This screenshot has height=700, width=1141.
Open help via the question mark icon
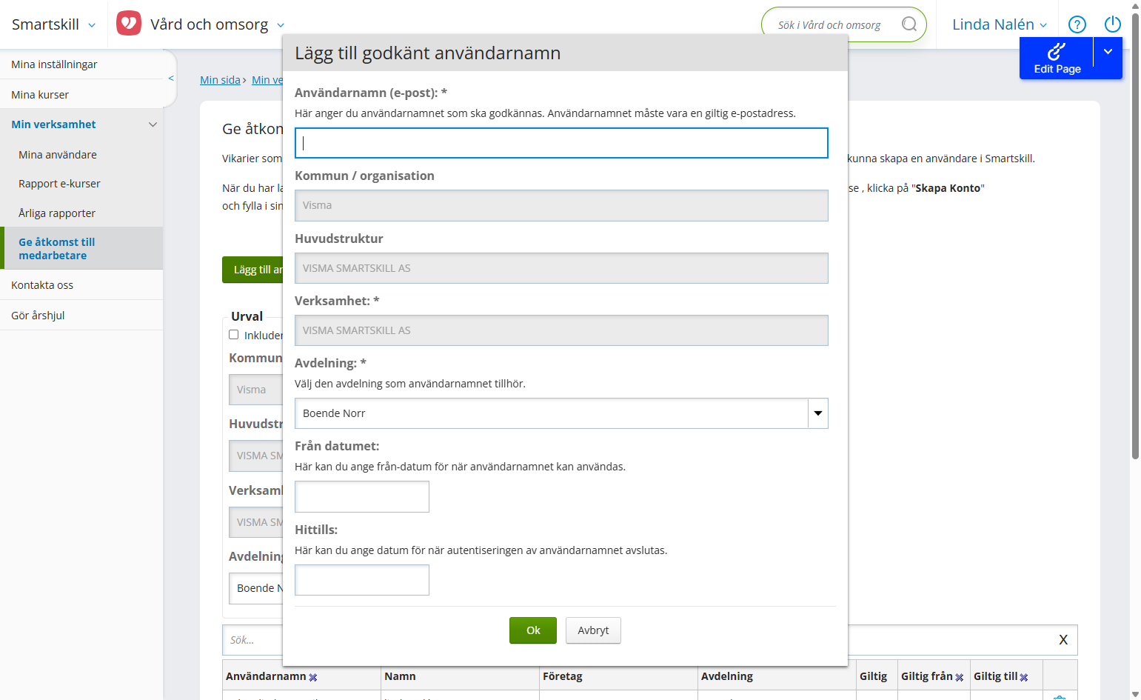pyautogui.click(x=1077, y=24)
